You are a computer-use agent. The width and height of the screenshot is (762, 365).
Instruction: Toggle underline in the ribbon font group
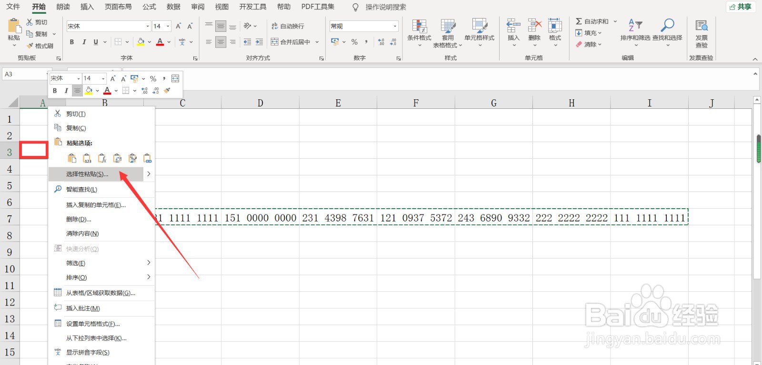point(96,42)
